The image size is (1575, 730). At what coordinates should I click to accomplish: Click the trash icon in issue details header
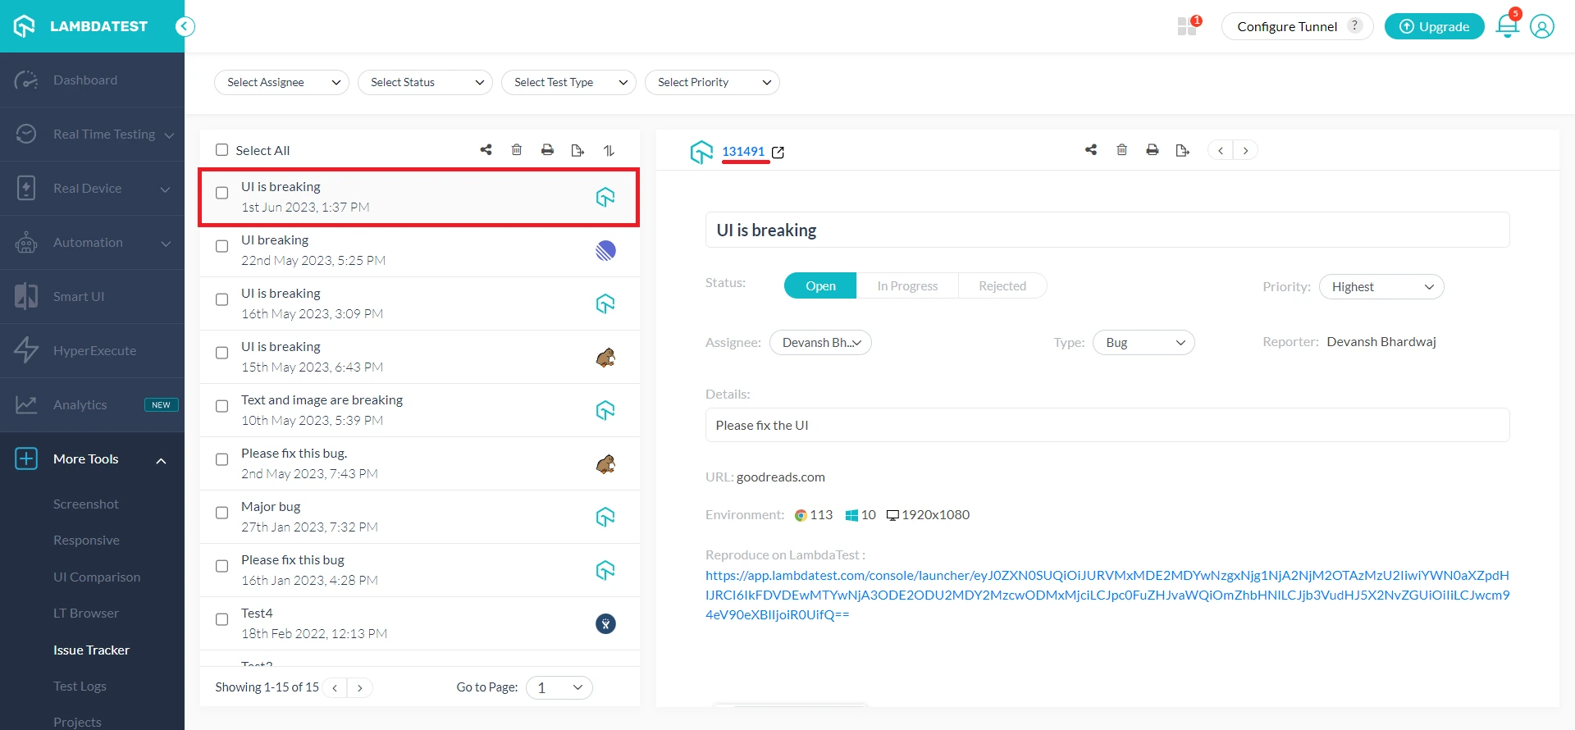[x=1121, y=150]
